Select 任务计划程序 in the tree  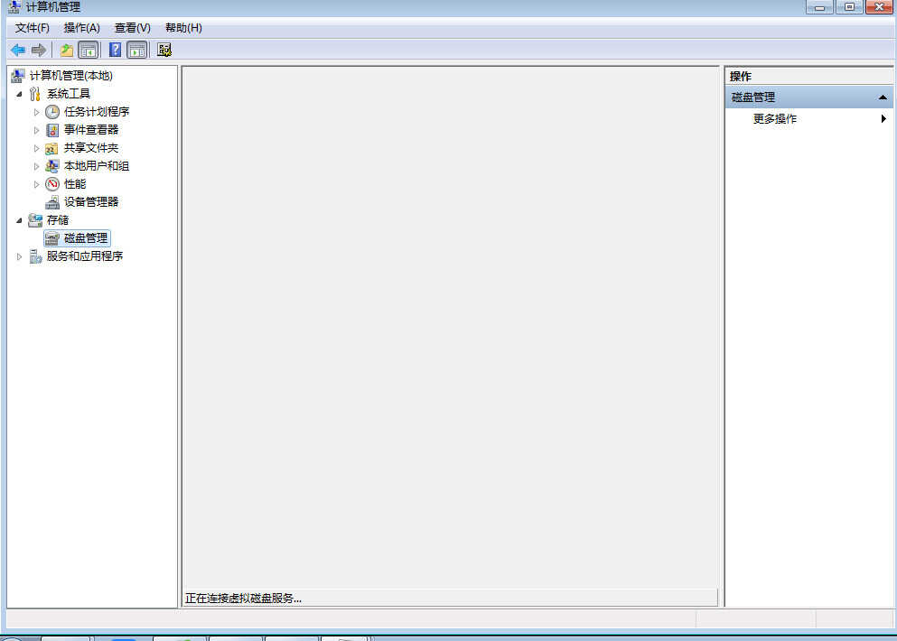click(97, 112)
